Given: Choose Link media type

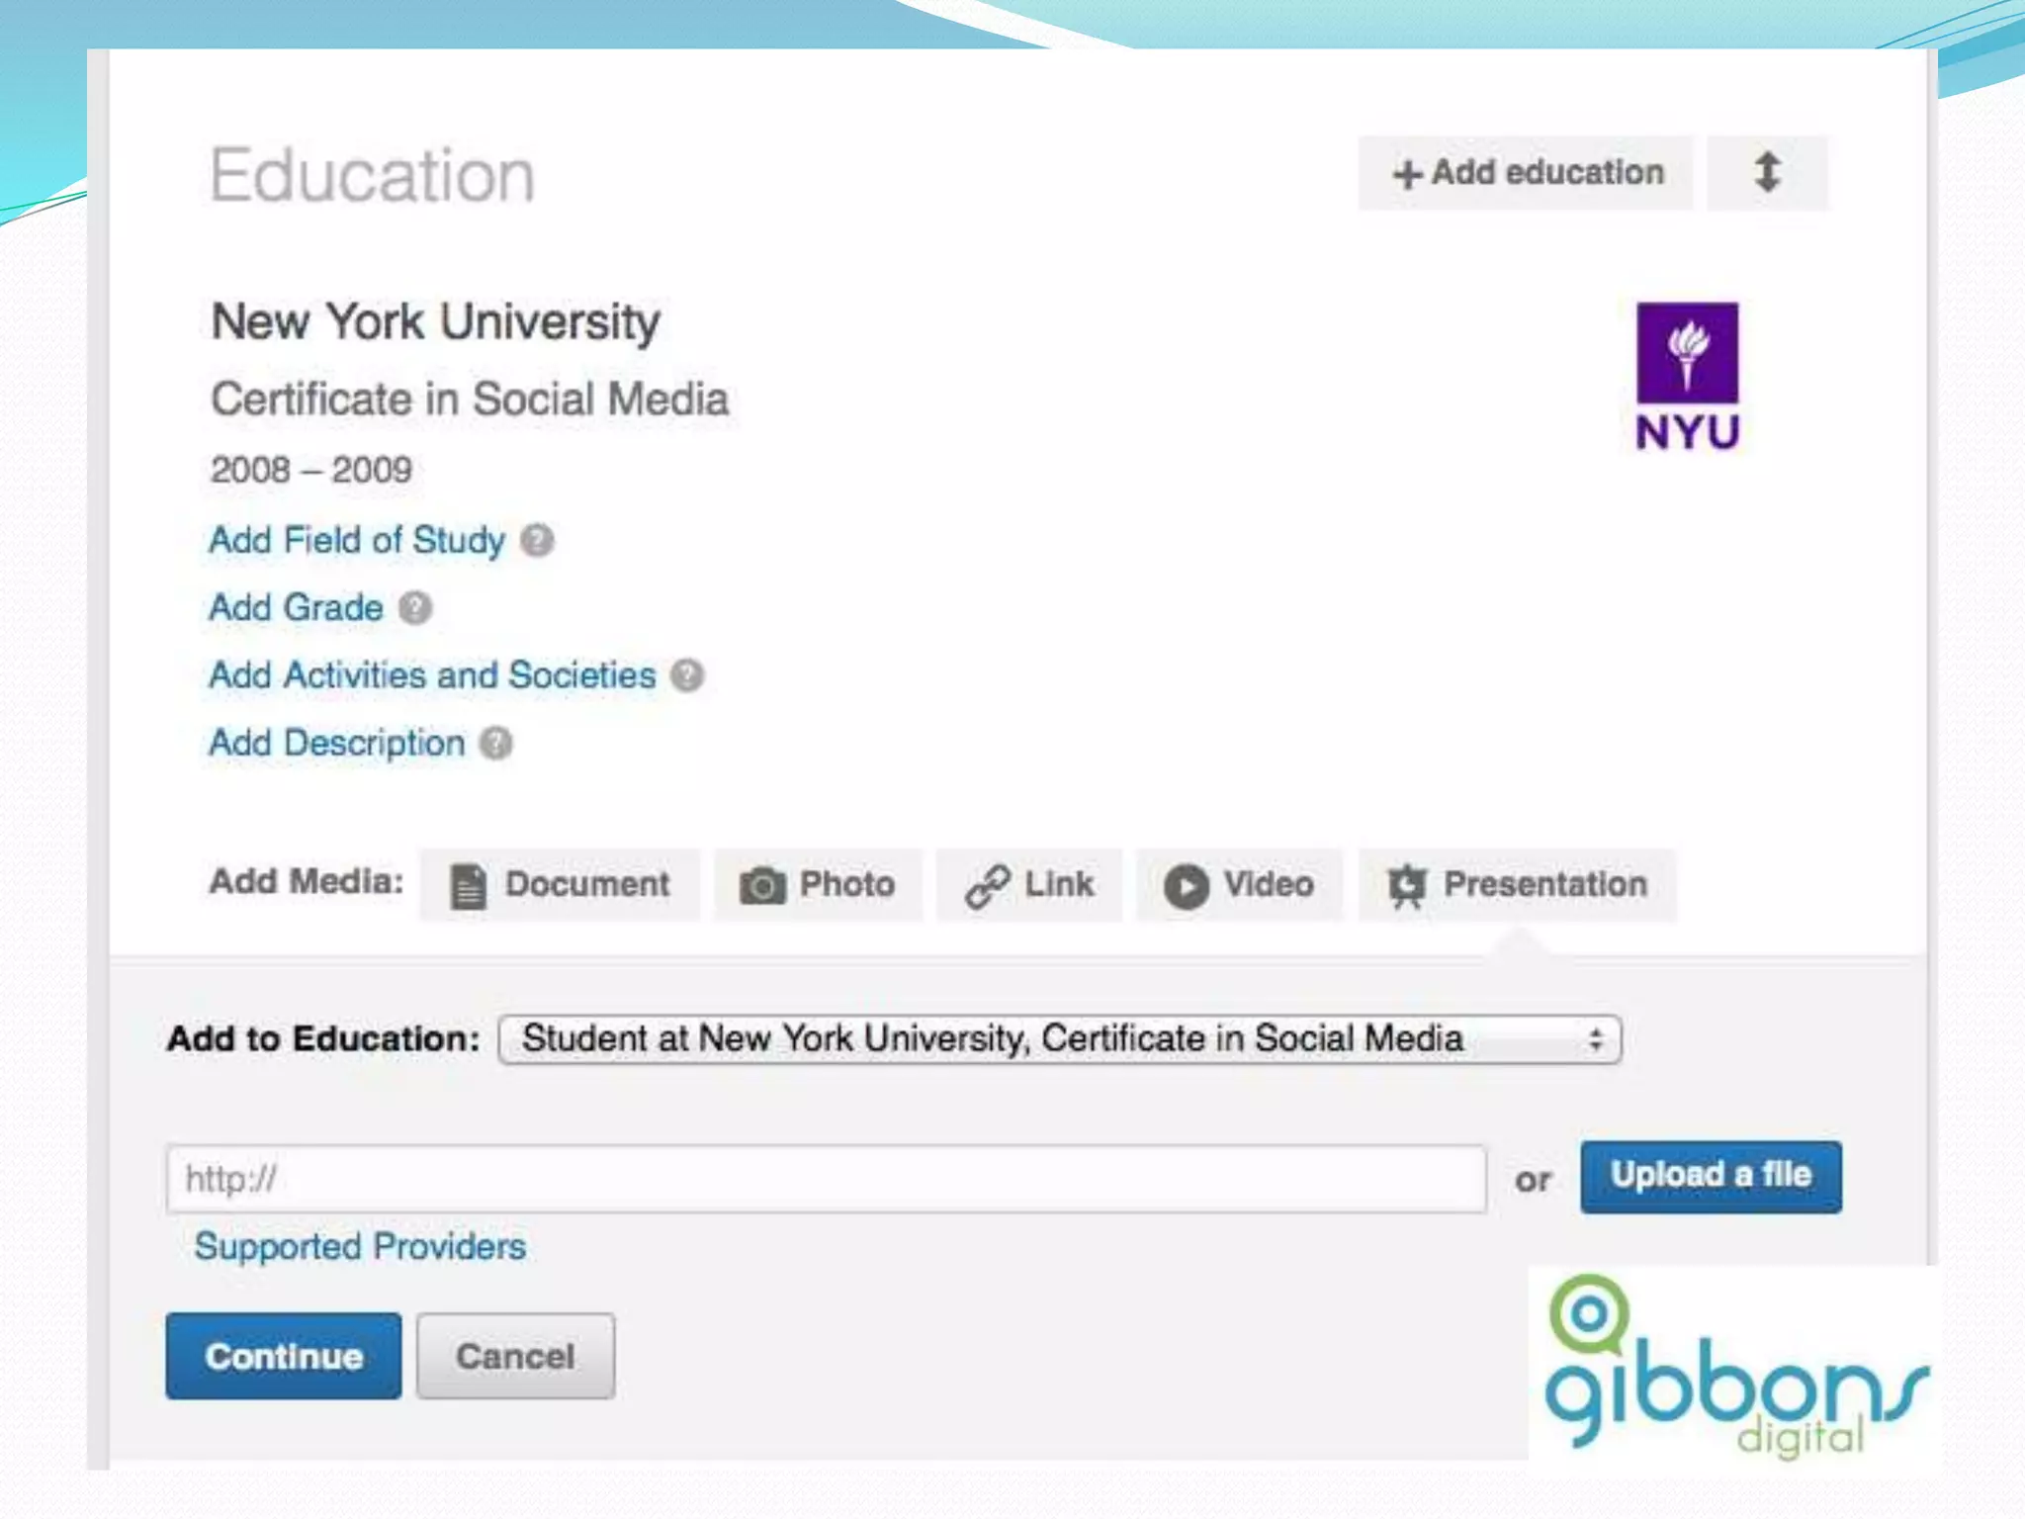Looking at the screenshot, I should point(1029,884).
